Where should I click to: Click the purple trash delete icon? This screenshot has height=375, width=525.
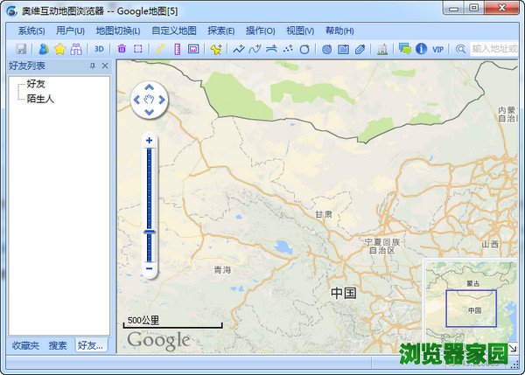tap(122, 49)
